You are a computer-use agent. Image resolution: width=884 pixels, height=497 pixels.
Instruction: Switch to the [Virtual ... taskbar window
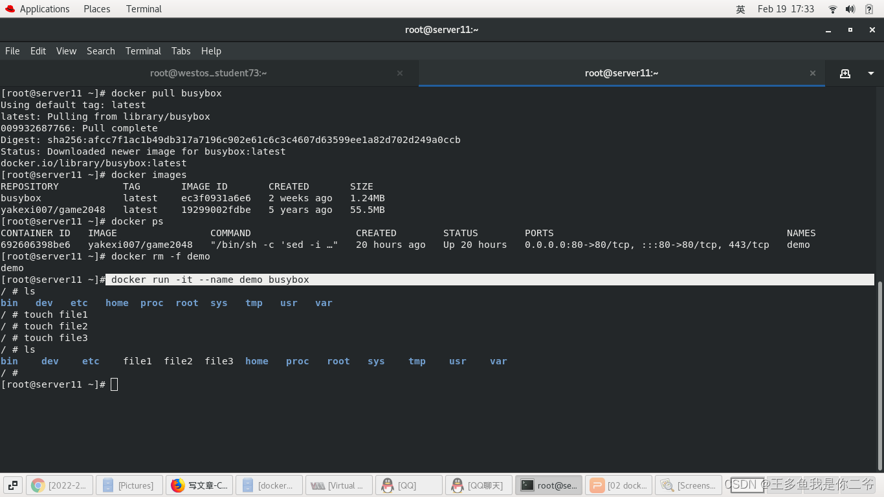coord(339,485)
